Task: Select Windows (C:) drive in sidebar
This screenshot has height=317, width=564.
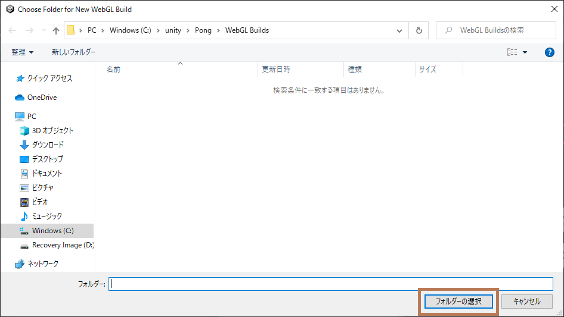Action: point(47,231)
